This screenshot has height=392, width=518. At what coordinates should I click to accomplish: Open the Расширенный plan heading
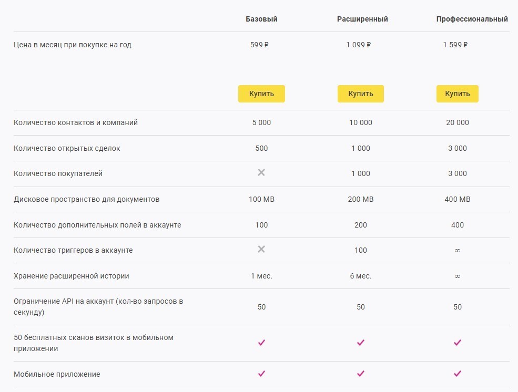(363, 18)
